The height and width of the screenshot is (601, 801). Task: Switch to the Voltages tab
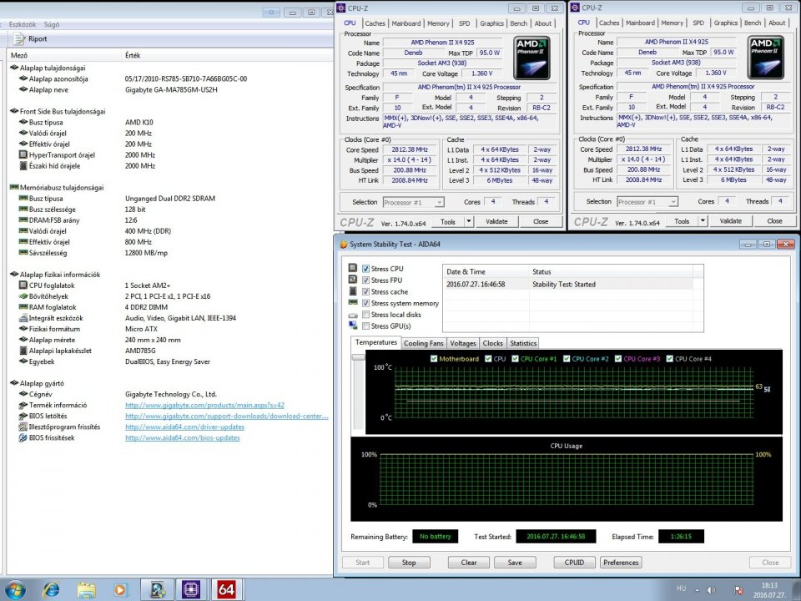click(x=463, y=343)
